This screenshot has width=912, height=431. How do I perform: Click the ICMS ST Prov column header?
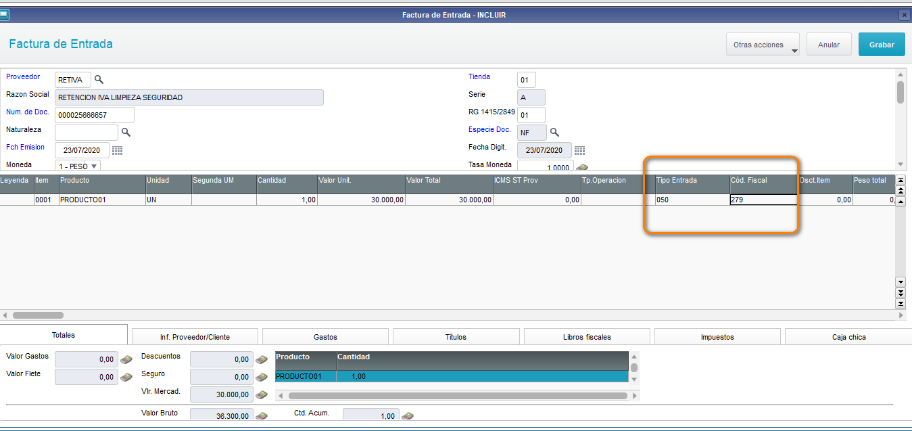pos(537,184)
